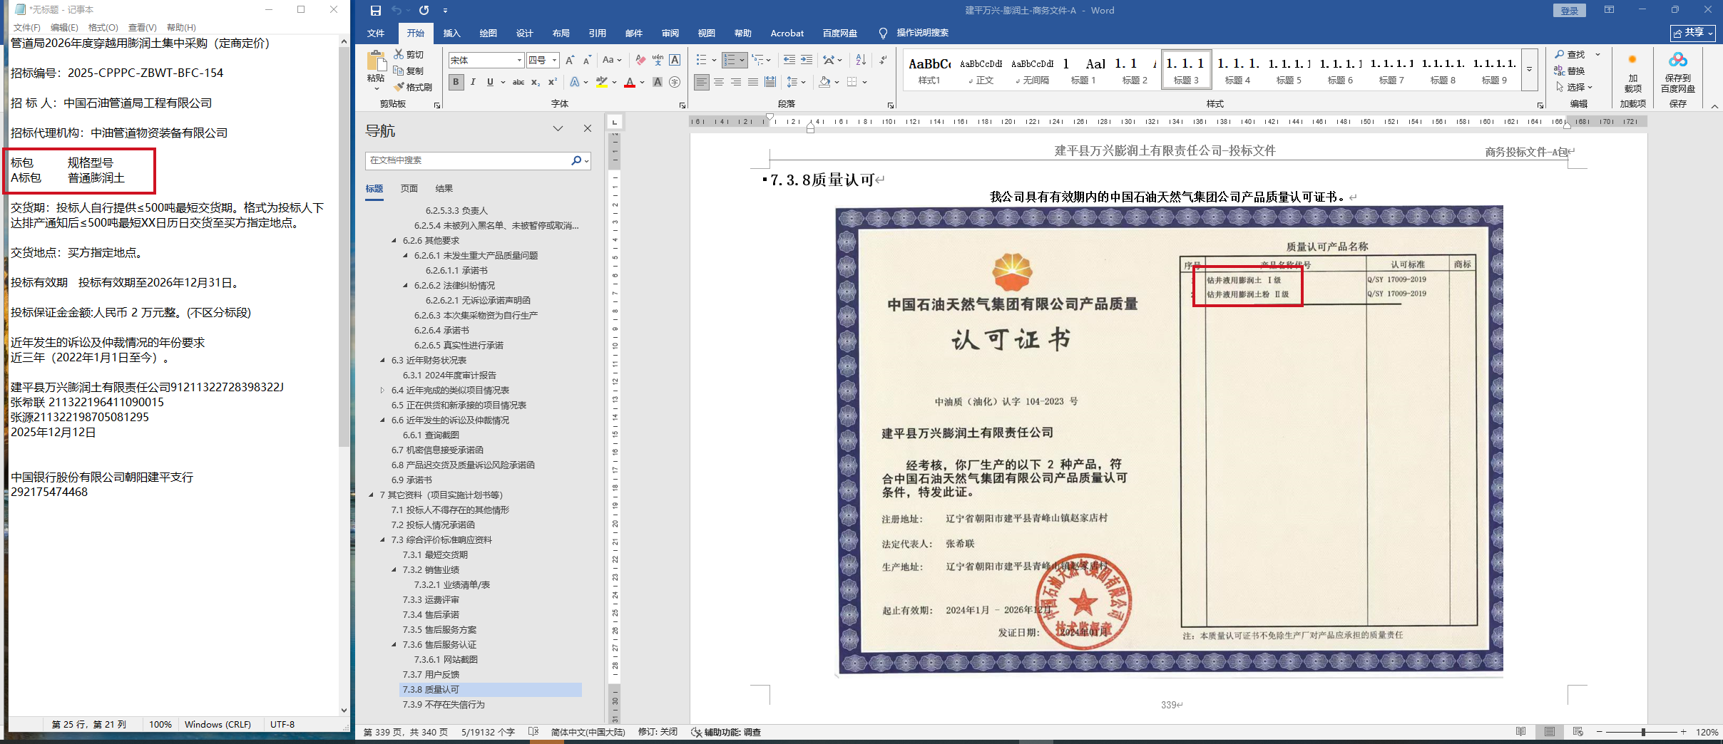Toggle Italic formatting
Viewport: 1723px width, 744px height.
473,83
